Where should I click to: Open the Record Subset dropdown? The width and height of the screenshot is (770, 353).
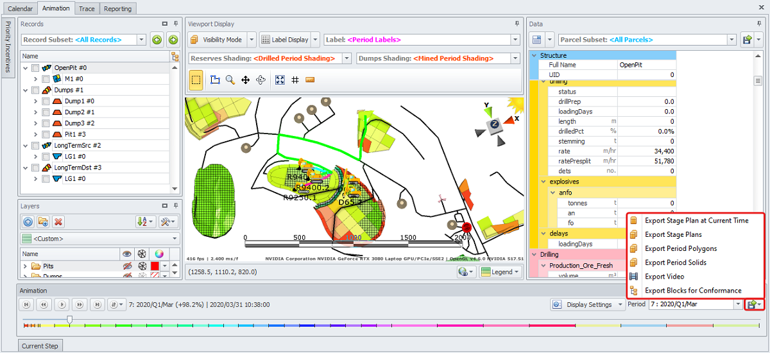click(x=142, y=40)
